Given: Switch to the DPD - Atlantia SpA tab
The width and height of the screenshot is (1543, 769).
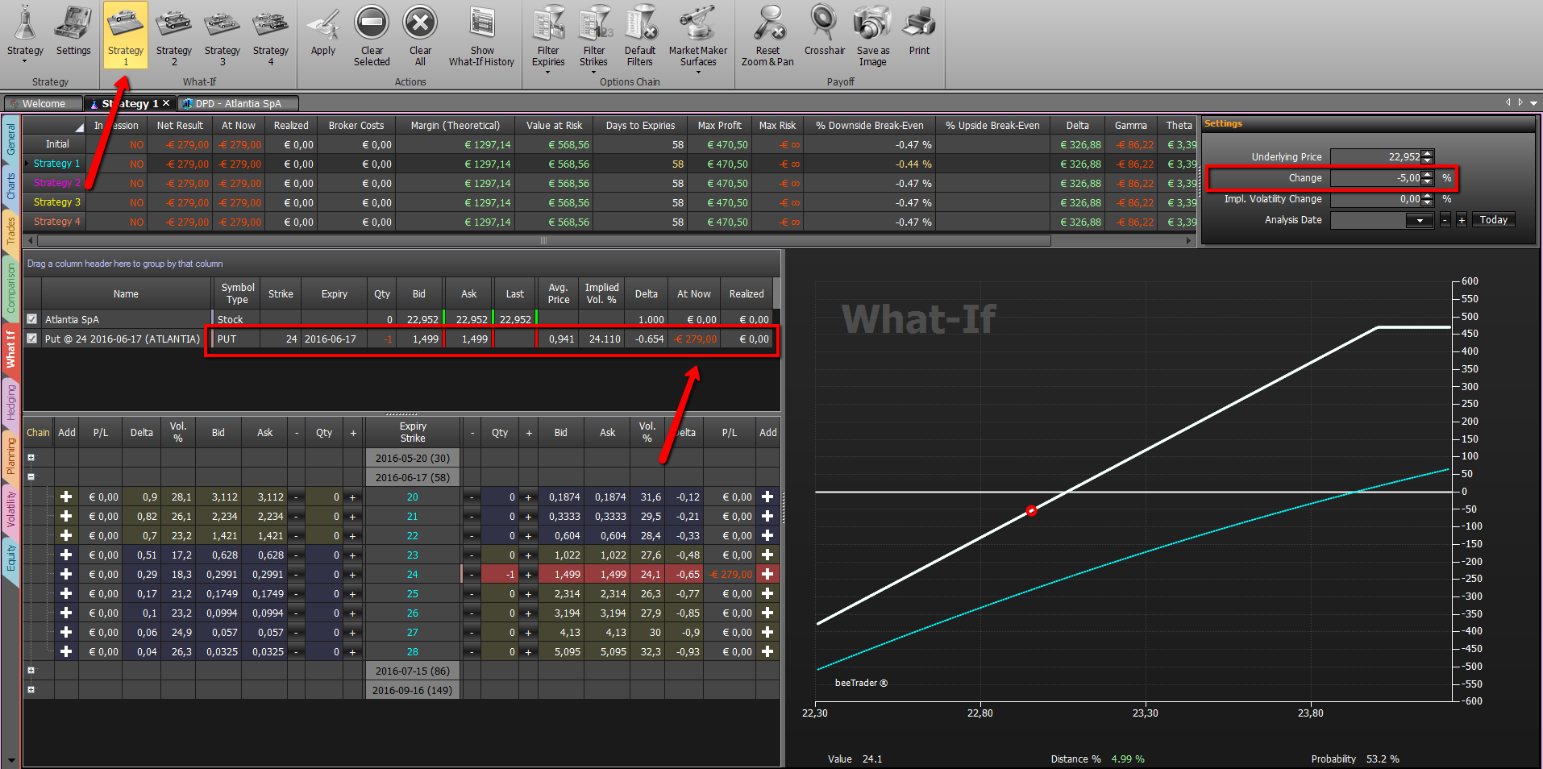Looking at the screenshot, I should click(238, 103).
